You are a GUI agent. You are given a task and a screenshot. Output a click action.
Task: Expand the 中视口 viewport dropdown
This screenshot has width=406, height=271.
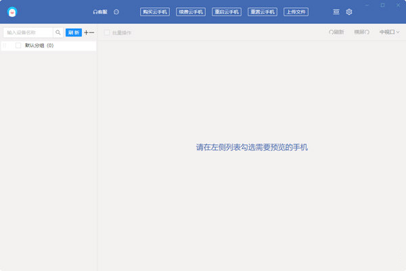pos(389,33)
